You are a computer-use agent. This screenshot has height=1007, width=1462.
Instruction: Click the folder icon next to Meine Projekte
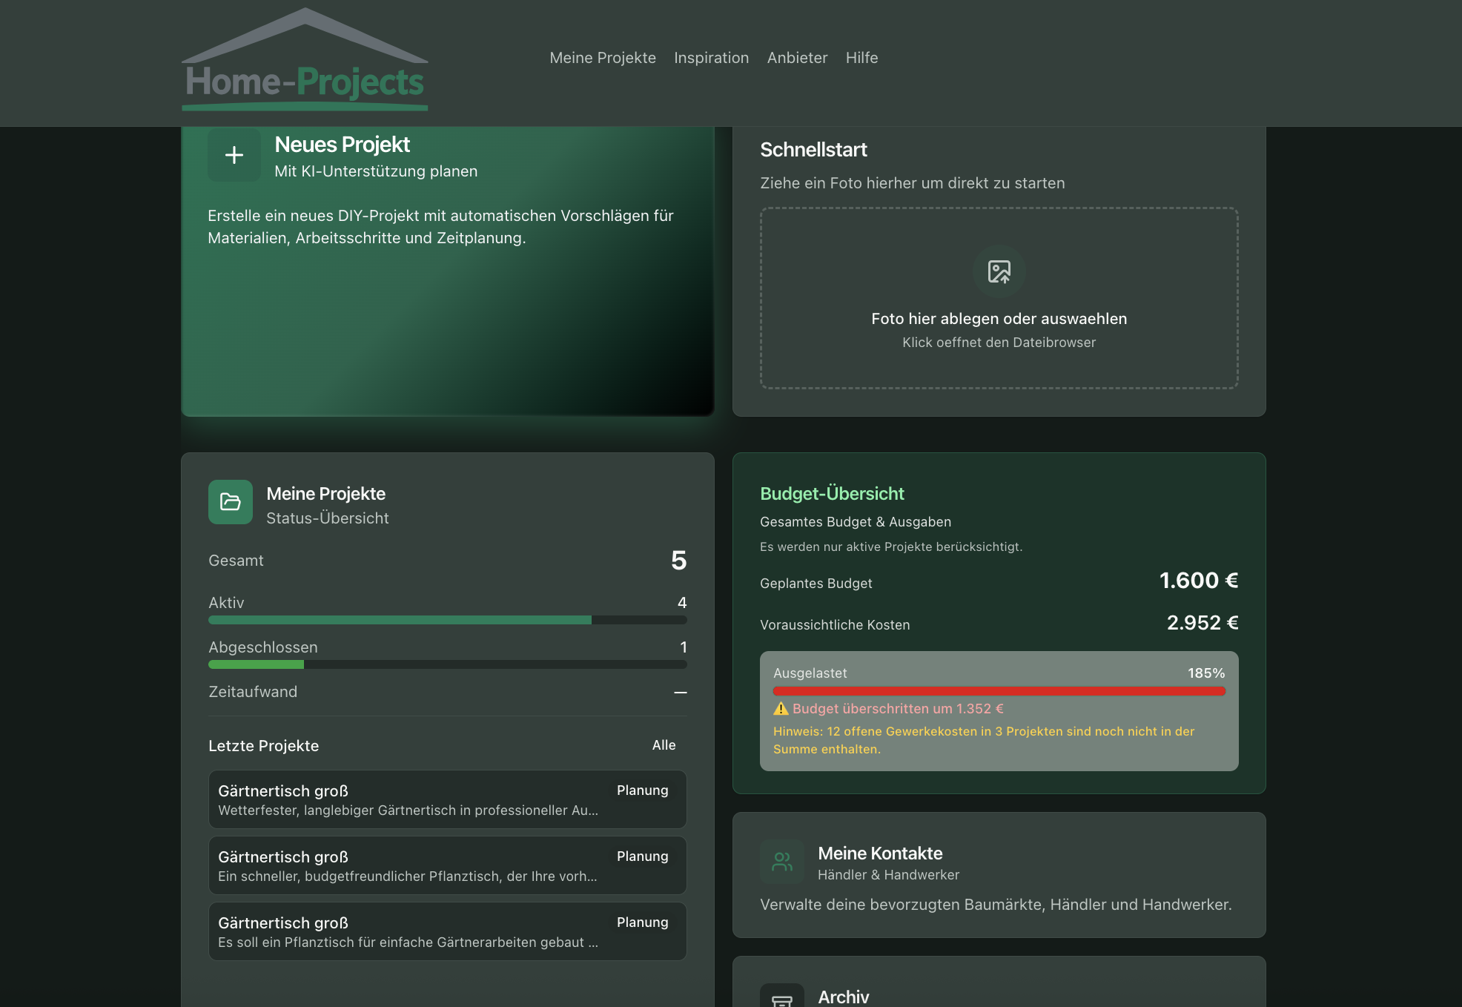click(x=230, y=502)
